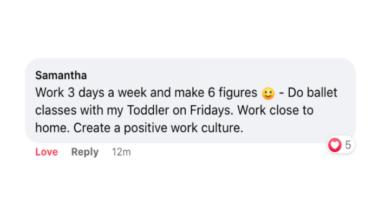Click the word "classes" in the second line

pos(53,111)
